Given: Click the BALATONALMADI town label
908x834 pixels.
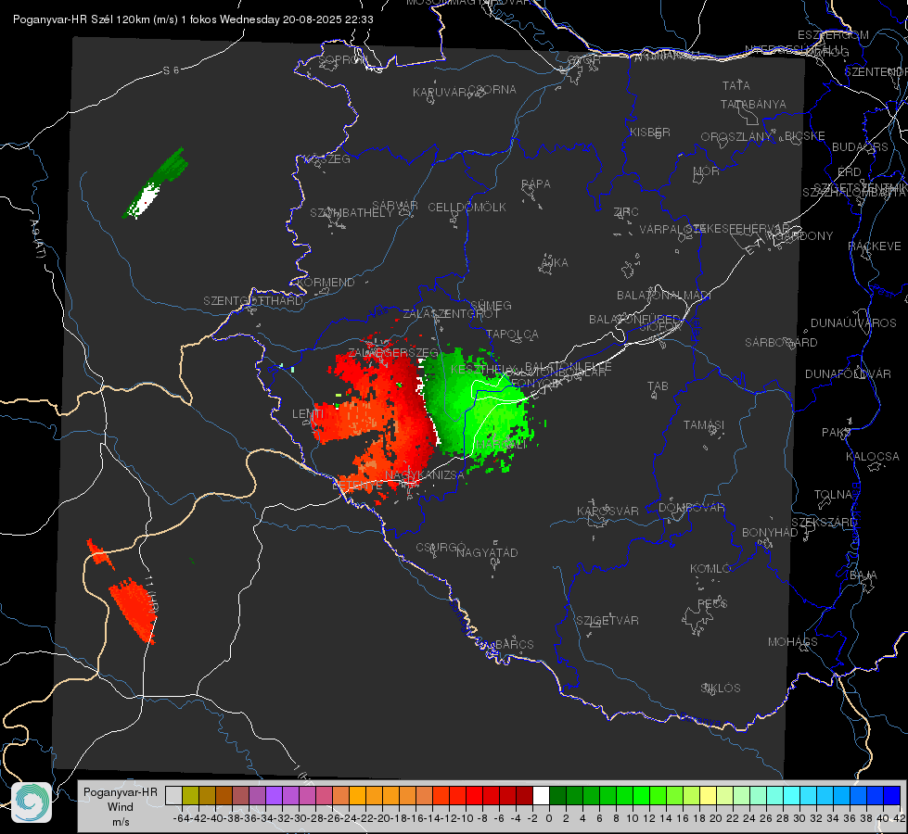Looking at the screenshot, I should 664,296.
